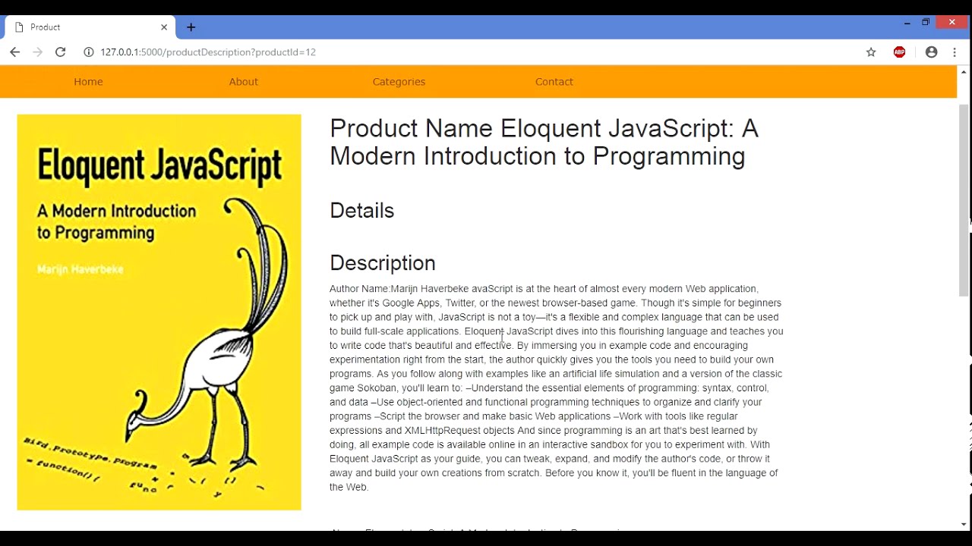
Task: Open the Categories menu item
Action: pos(399,82)
